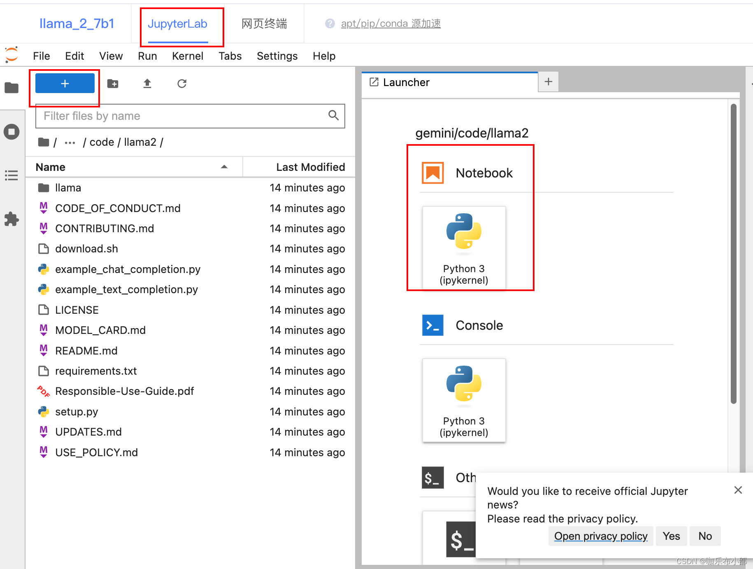
Task: Close the Jupyter news notification
Action: (738, 490)
